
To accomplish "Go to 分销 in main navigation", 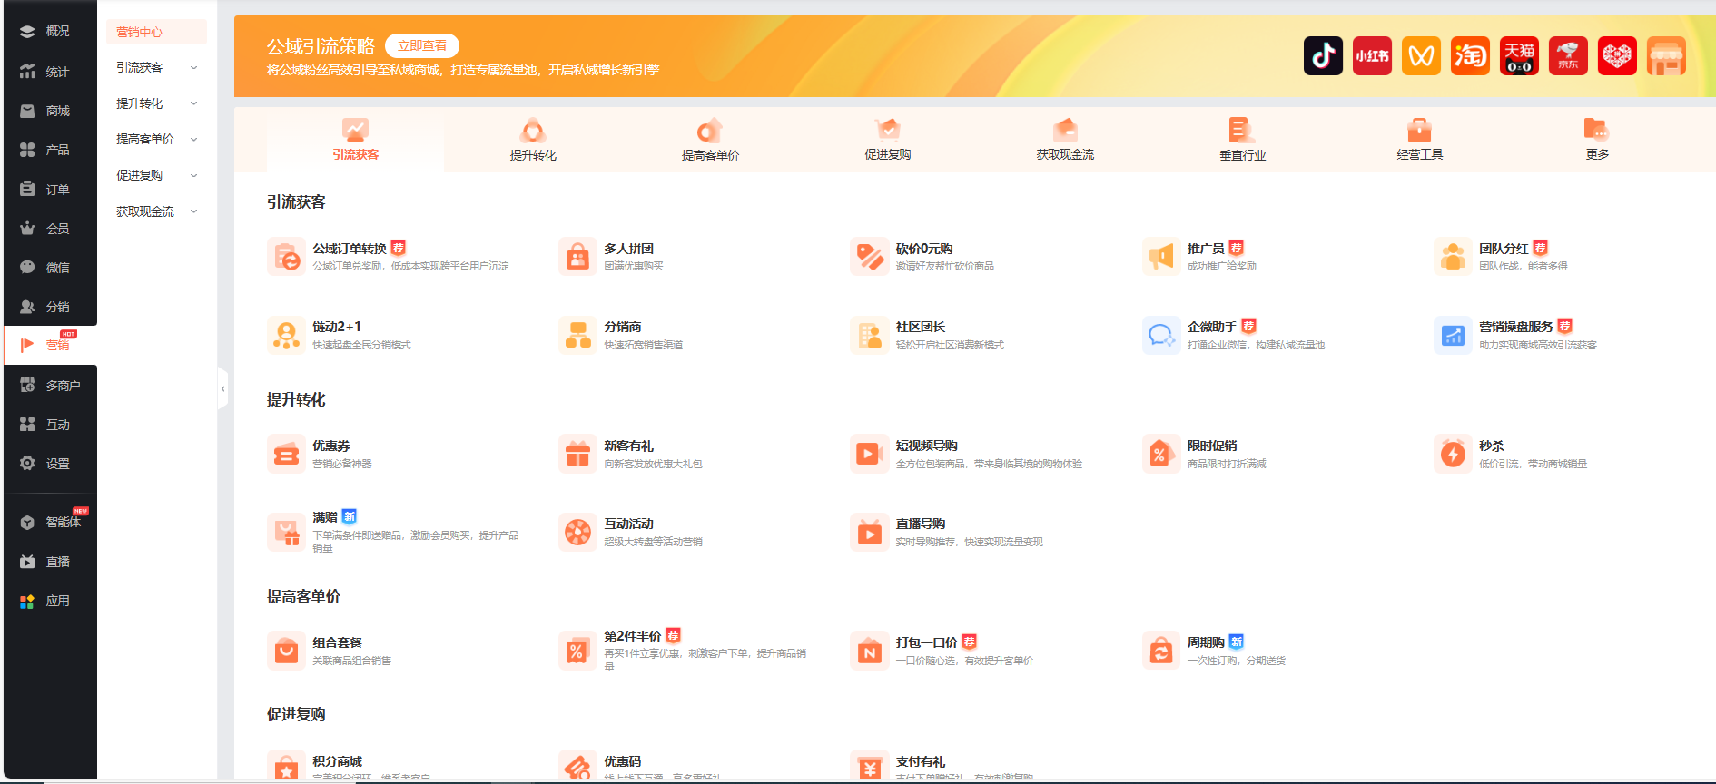I will (51, 307).
